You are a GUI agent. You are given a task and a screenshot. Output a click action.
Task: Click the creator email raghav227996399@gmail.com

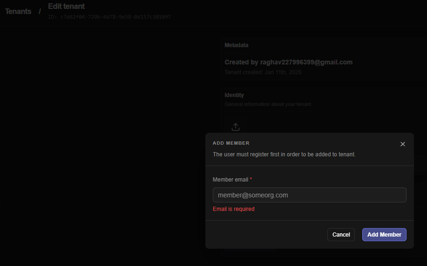306,62
